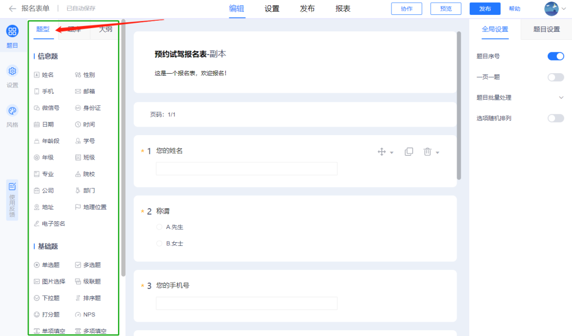
Task: Toggle the 题目序号 switch off
Action: [556, 56]
